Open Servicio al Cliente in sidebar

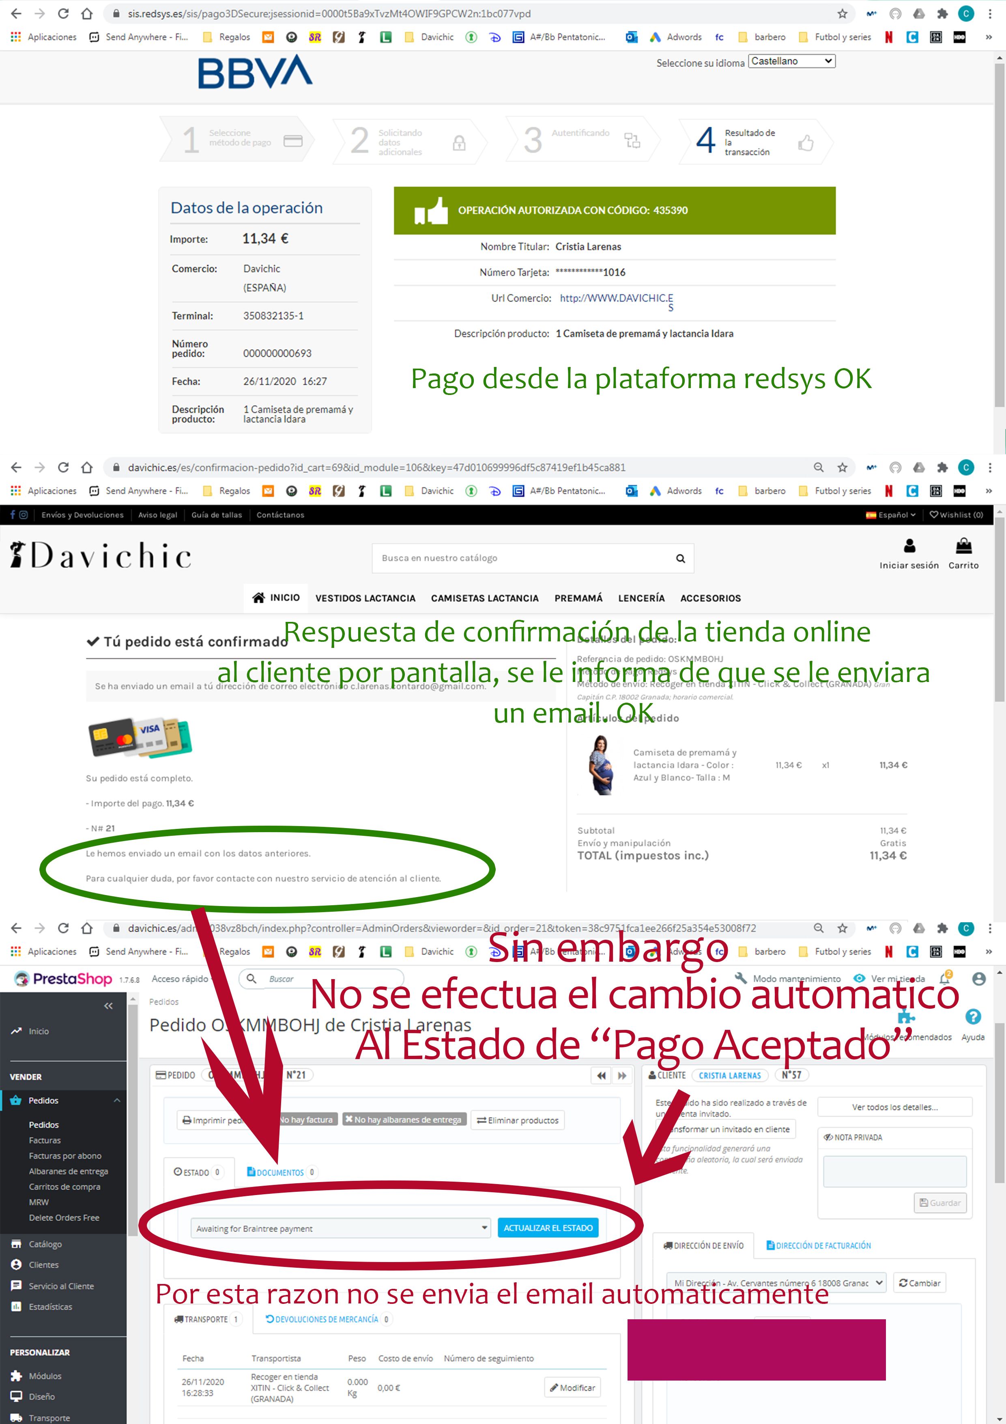(61, 1286)
